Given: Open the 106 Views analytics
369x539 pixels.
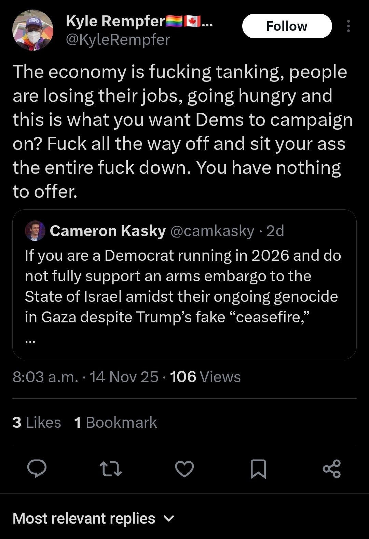Looking at the screenshot, I should point(205,377).
